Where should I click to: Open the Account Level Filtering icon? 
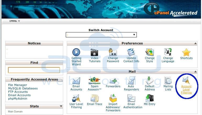point(186,80)
